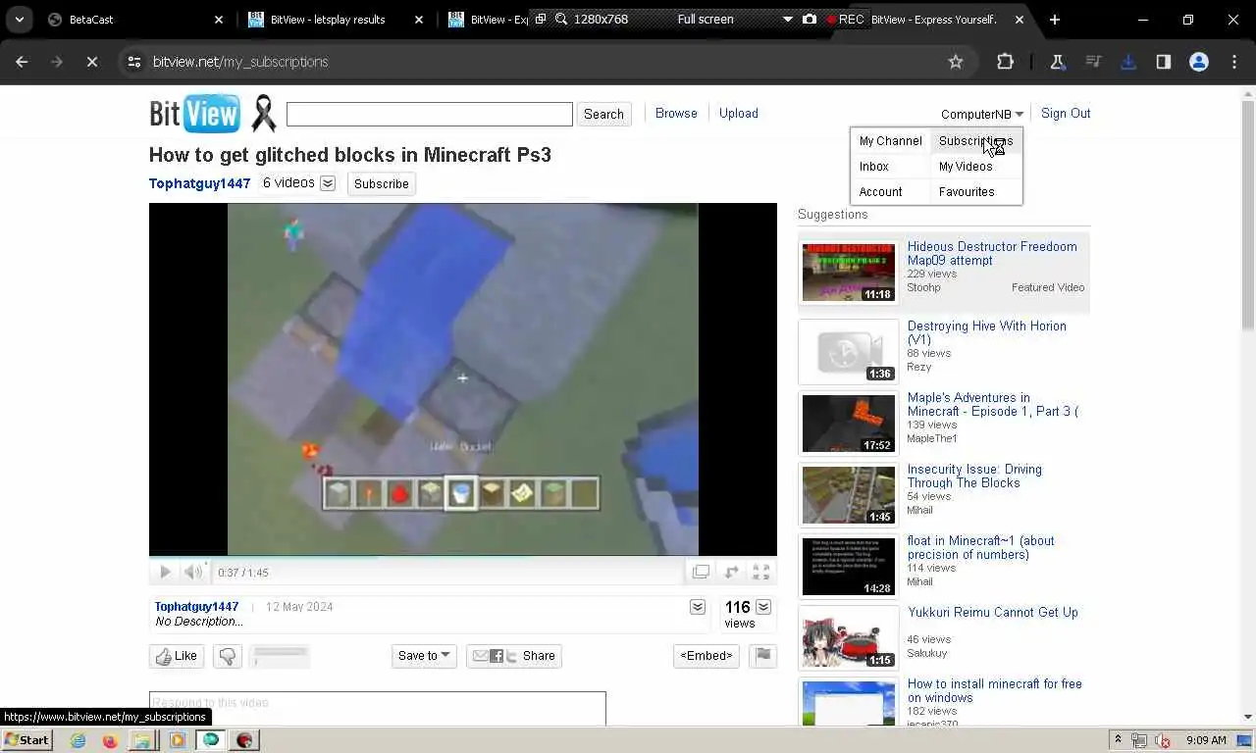The width and height of the screenshot is (1256, 753).
Task: Toggle the player's loop arrows icon
Action: (x=731, y=572)
